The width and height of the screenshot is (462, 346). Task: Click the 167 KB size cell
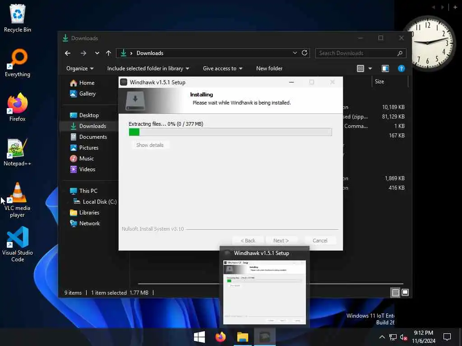coord(397,136)
